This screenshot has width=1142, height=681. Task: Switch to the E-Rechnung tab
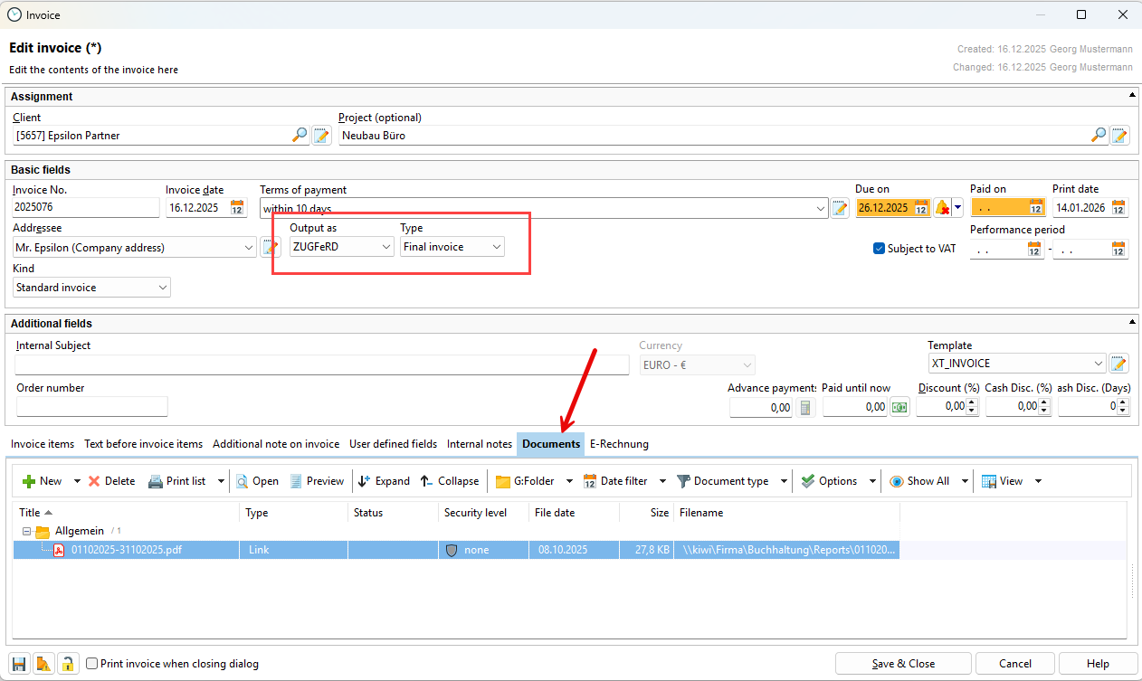point(619,444)
